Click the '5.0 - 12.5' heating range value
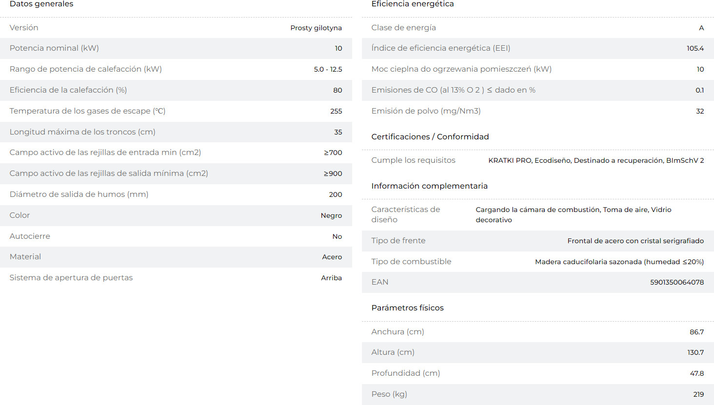 328,69
